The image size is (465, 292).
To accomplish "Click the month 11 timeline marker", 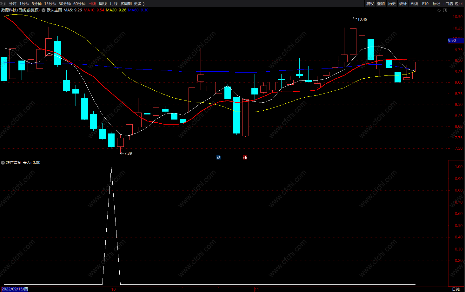I will [x=257, y=289].
